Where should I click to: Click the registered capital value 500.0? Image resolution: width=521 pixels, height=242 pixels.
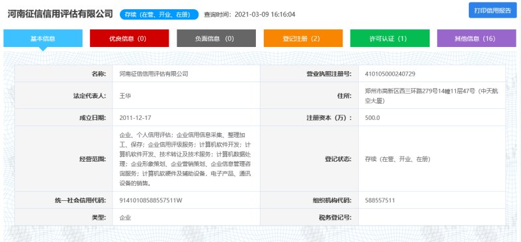pos(372,117)
